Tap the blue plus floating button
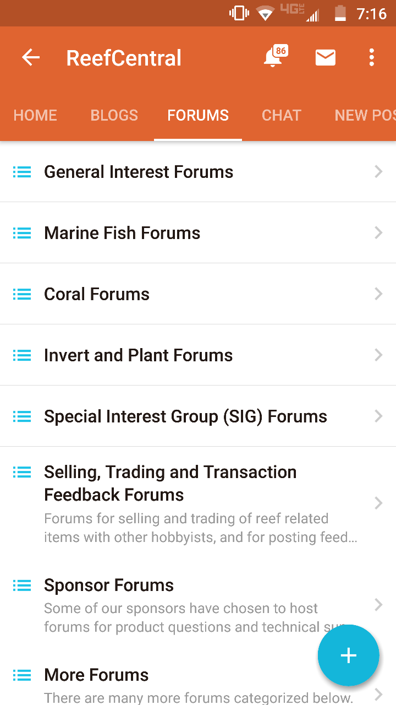The image size is (396, 705). pos(348,655)
